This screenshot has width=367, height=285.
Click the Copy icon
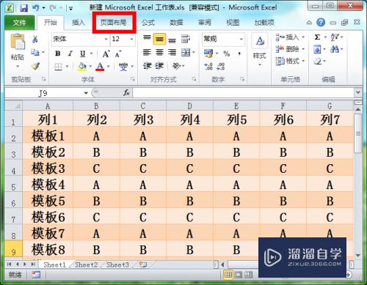pyautogui.click(x=35, y=52)
